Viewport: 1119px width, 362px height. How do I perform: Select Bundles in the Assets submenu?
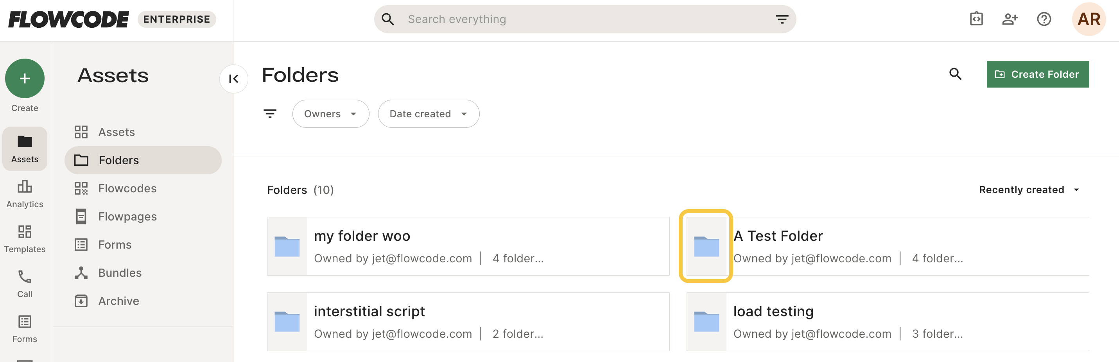143,273
